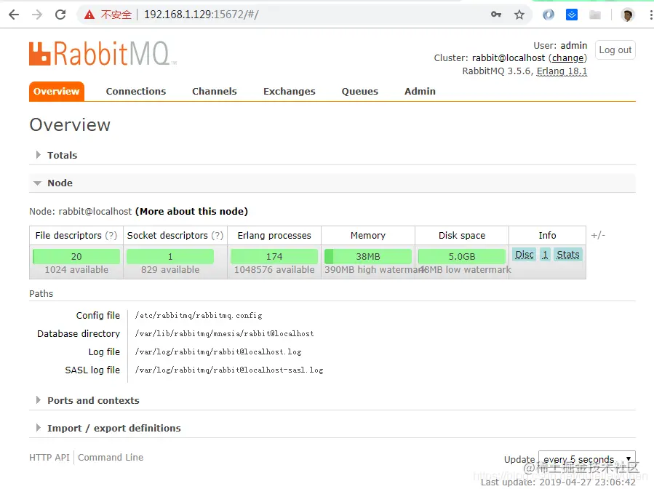Click the address bar URL
The image size is (654, 489).
point(201,15)
